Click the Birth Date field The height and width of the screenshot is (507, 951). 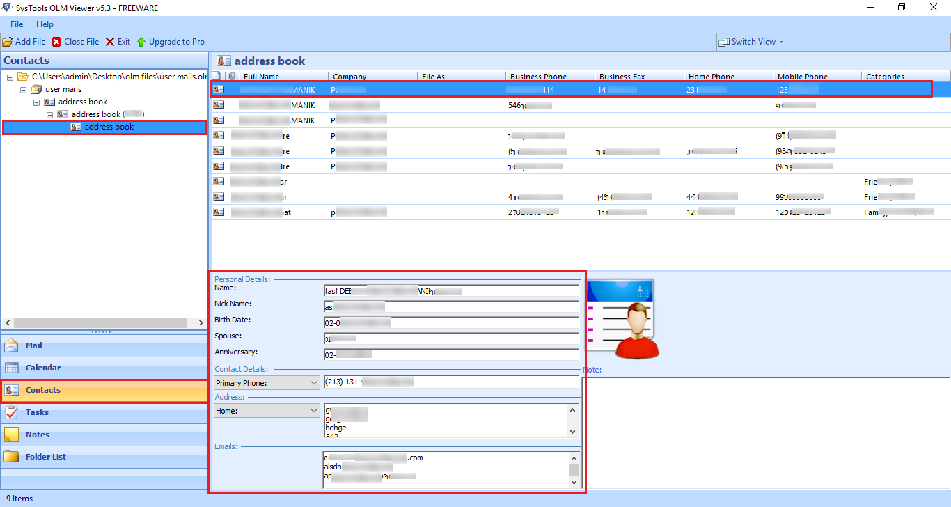click(x=451, y=322)
